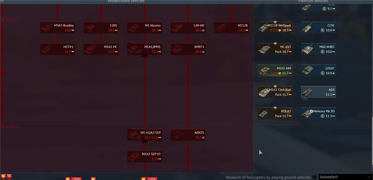The width and height of the screenshot is (373, 180).
Task: Expand the group tab under M1A1/IPM1
Action: click(x=145, y=56)
